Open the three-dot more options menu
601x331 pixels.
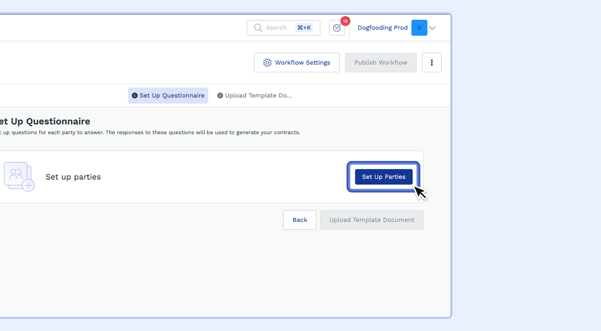coord(432,63)
